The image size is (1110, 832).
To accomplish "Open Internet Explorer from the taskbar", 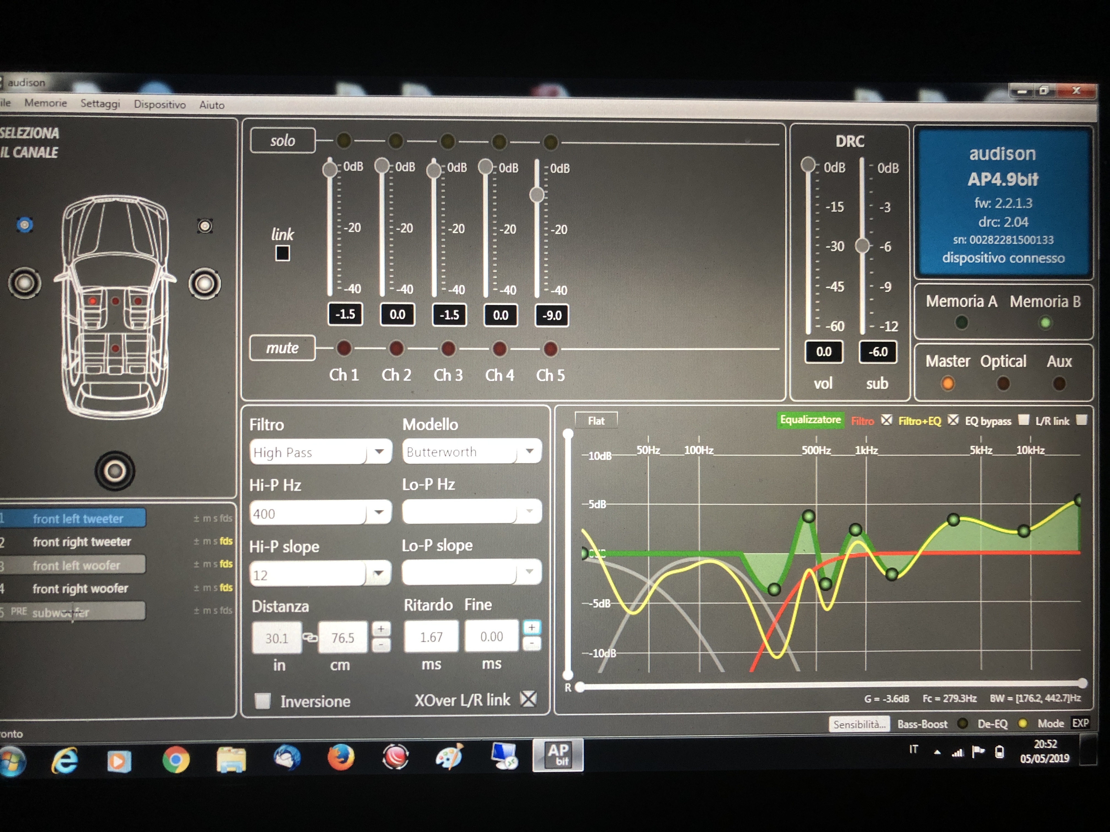I will pos(65,760).
